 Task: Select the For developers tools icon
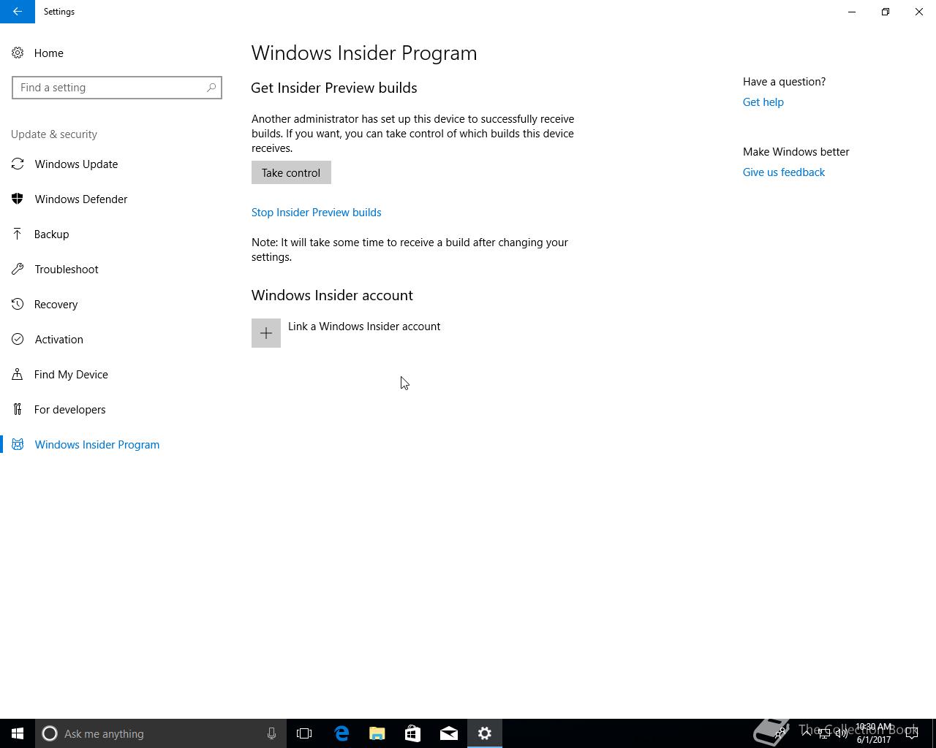pos(18,410)
